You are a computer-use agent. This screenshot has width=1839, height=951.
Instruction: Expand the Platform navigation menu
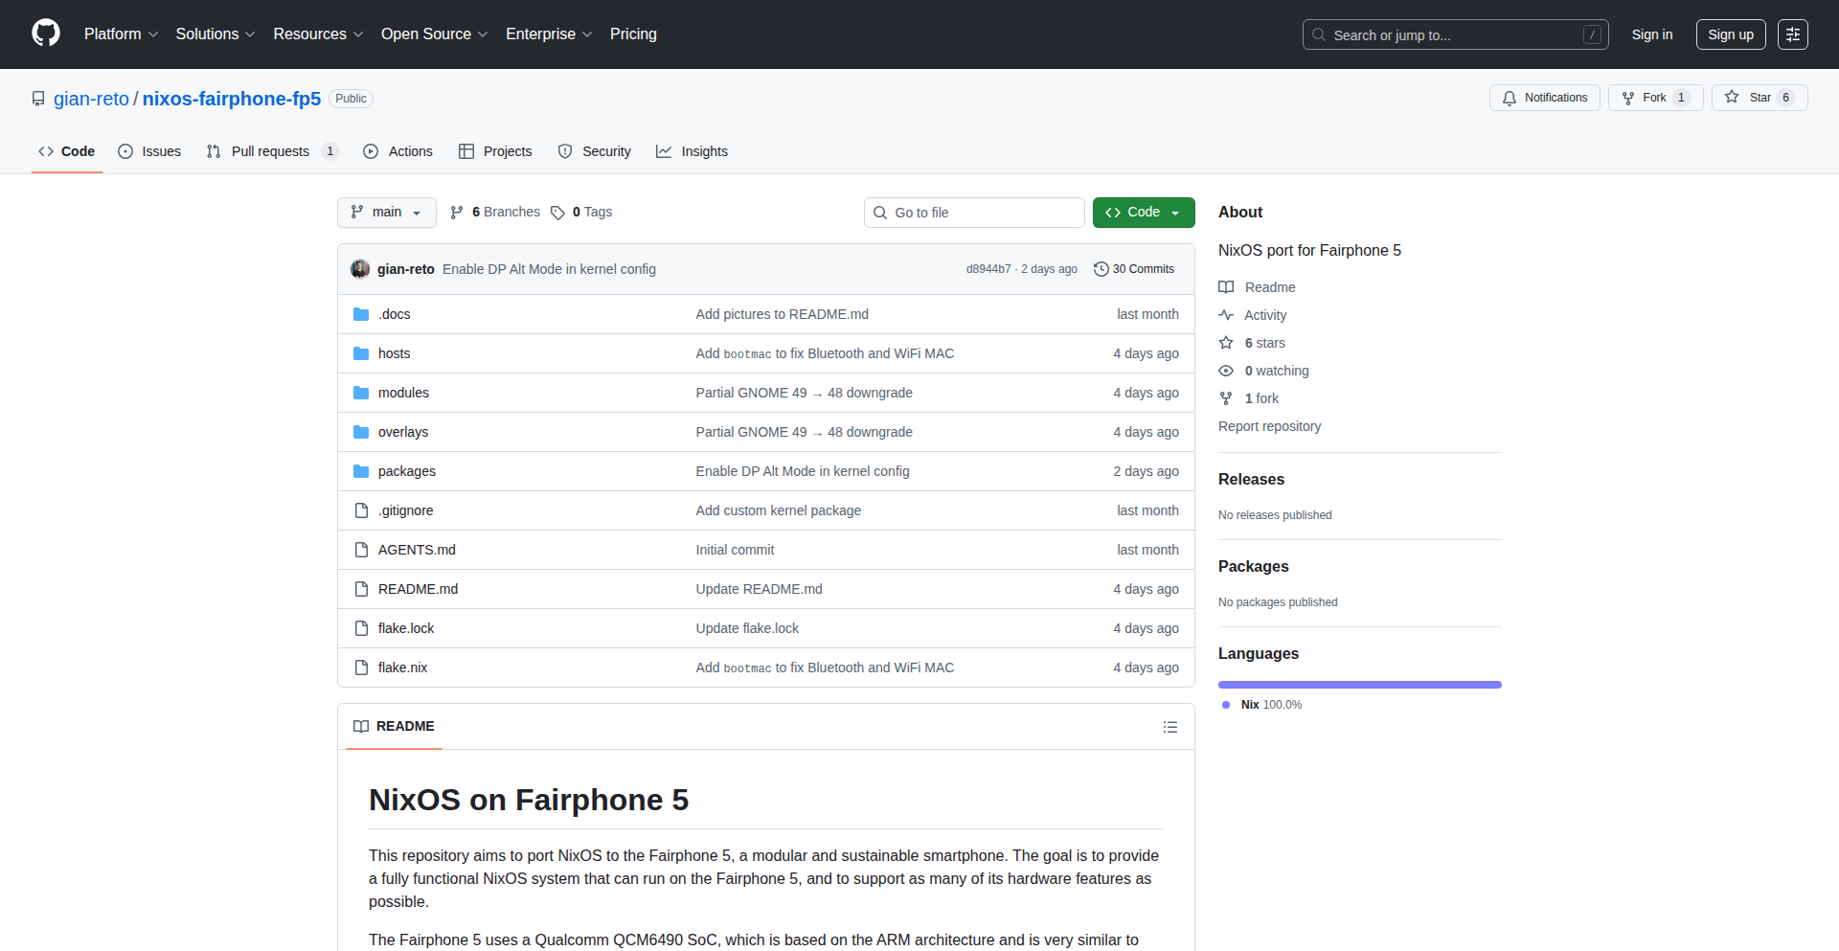[x=121, y=34]
